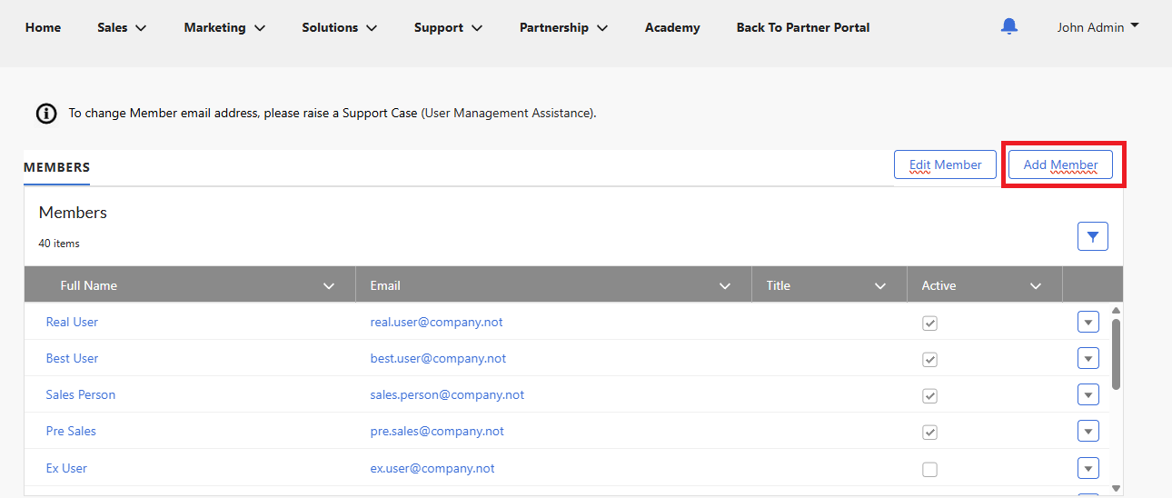Expand the Email column chevron
1172x498 pixels.
pos(725,285)
